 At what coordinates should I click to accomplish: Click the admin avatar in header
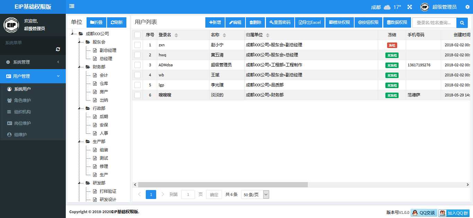425,7
